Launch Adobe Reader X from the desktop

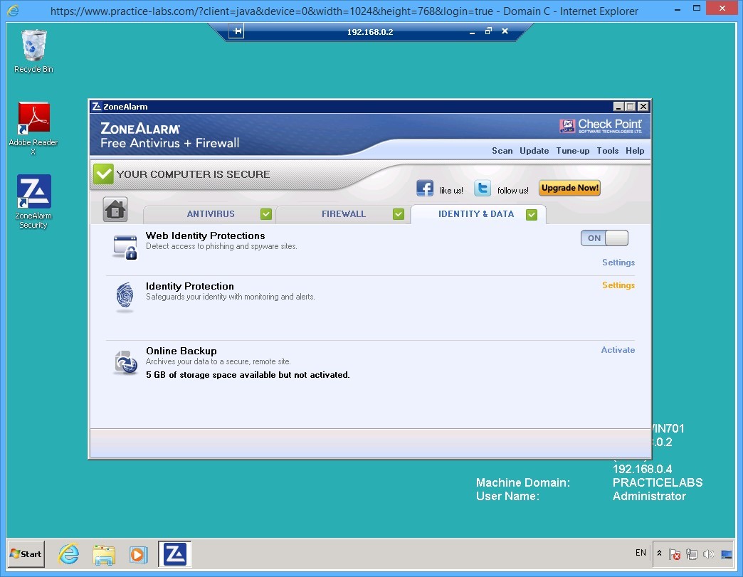tap(33, 116)
